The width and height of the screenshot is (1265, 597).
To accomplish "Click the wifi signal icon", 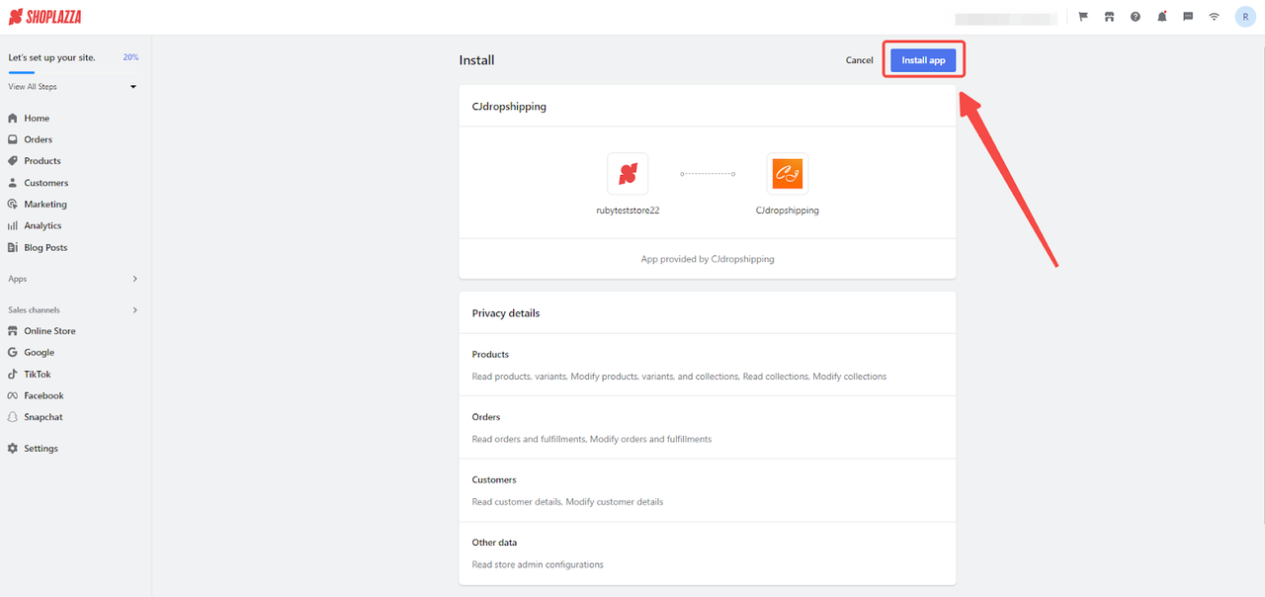I will pyautogui.click(x=1214, y=17).
